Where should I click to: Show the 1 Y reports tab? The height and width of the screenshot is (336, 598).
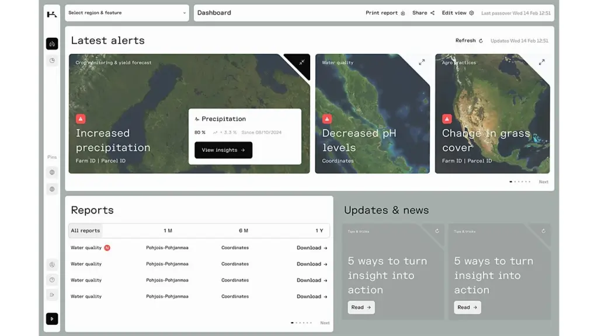coord(319,230)
